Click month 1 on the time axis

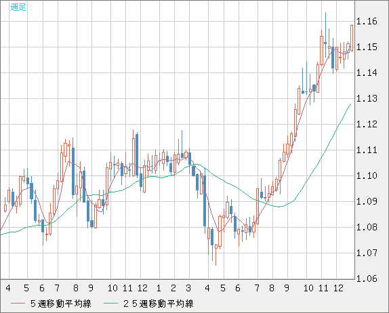(159, 288)
